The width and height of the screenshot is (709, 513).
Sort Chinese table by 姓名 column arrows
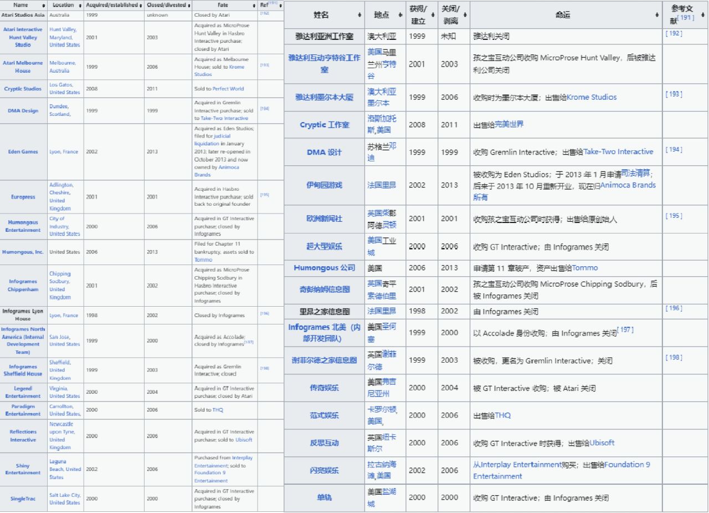[x=360, y=15]
